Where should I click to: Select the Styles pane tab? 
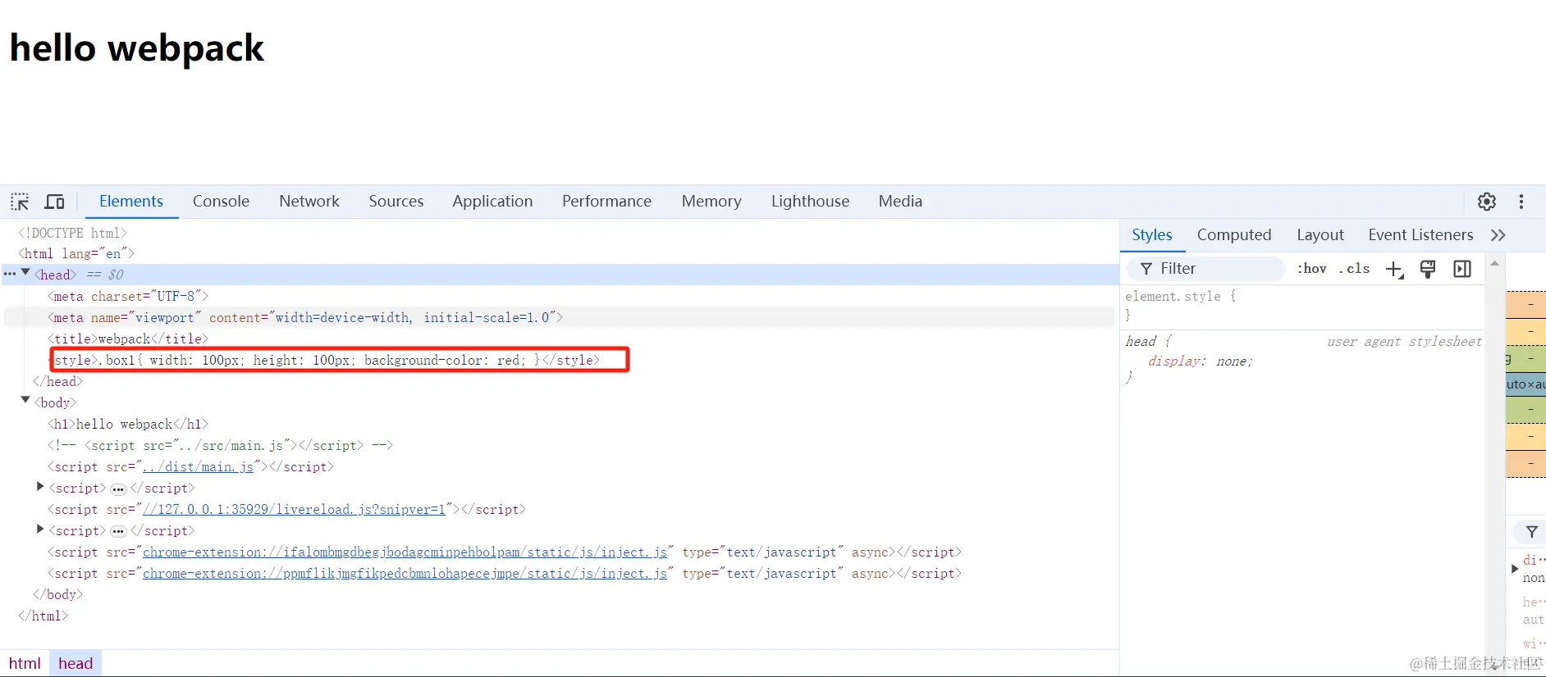(x=1152, y=235)
